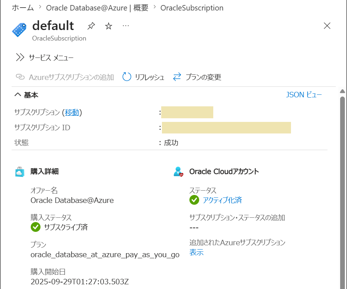
Task: Click the link icon beside Azureサブスクリプションの追加
Action: (x=20, y=77)
